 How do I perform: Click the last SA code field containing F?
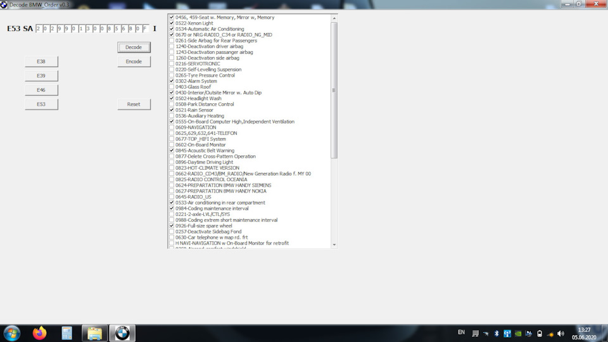tap(146, 28)
